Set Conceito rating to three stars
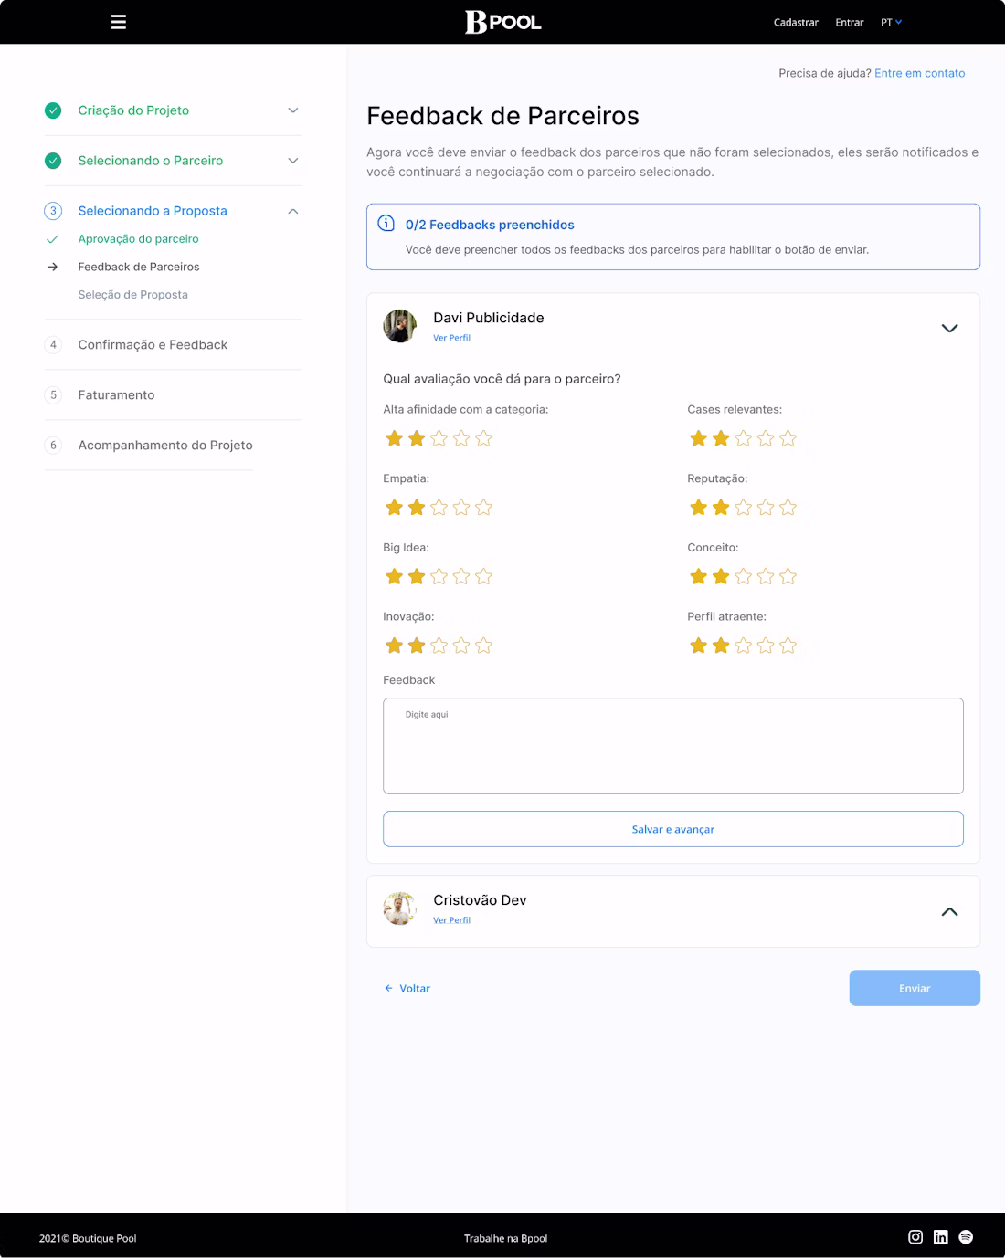The height and width of the screenshot is (1260, 1005). [x=744, y=576]
